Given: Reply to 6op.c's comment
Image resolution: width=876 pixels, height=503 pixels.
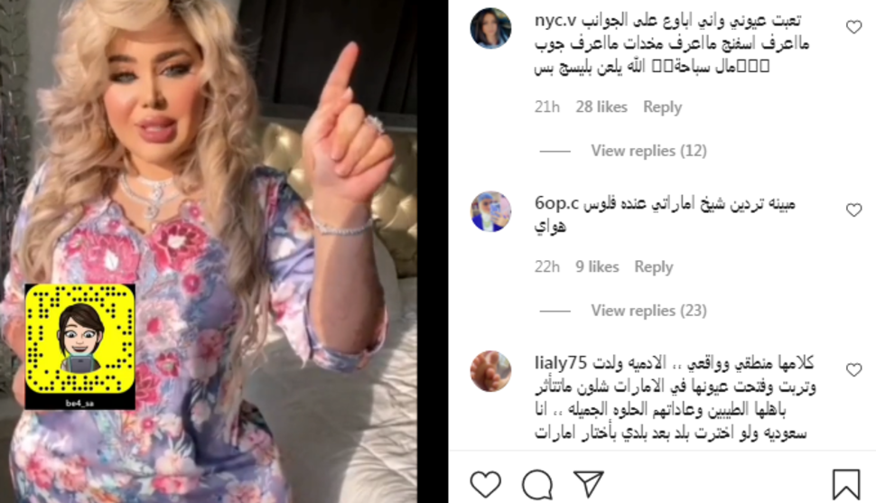Looking at the screenshot, I should [x=654, y=267].
